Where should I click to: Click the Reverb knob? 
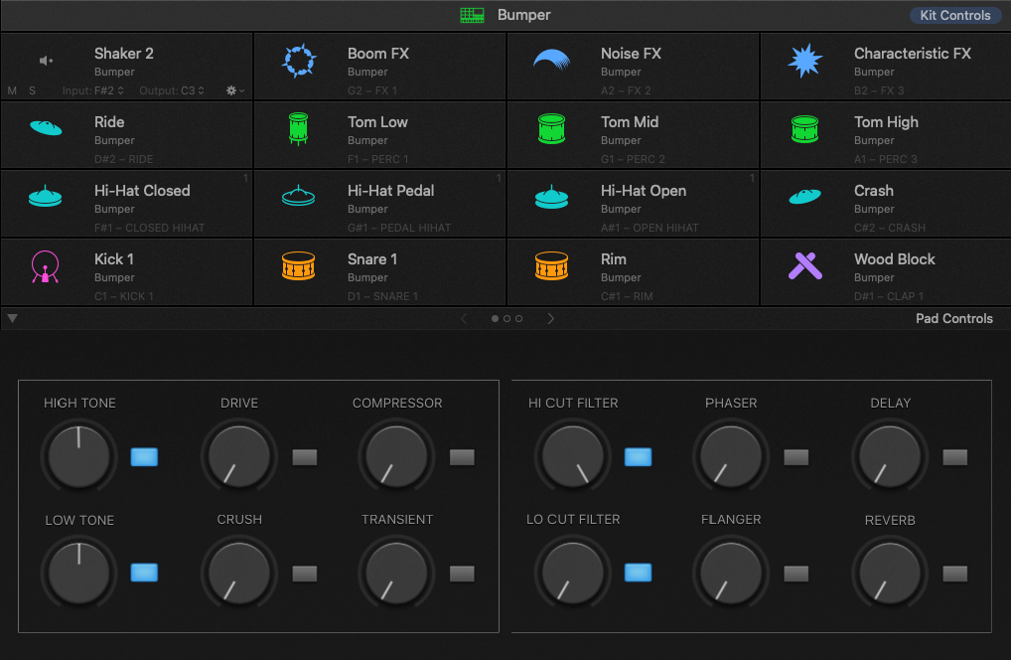point(891,573)
